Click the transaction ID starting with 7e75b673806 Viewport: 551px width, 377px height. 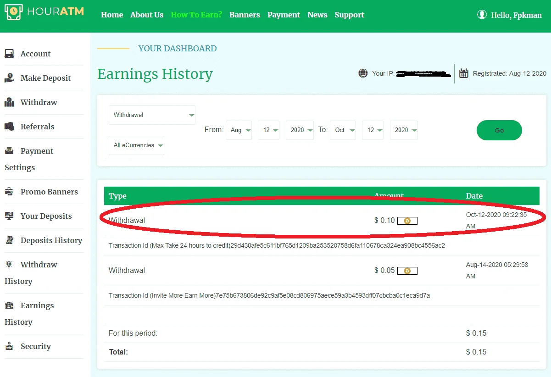pos(323,296)
